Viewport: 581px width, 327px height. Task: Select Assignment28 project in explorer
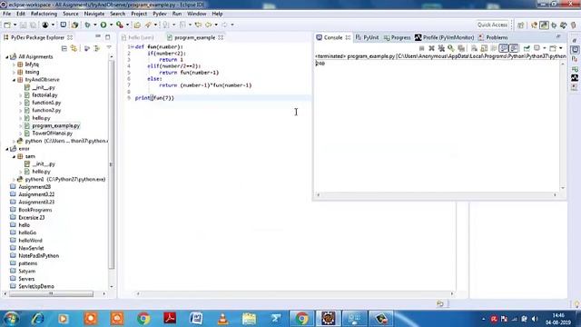[34, 187]
